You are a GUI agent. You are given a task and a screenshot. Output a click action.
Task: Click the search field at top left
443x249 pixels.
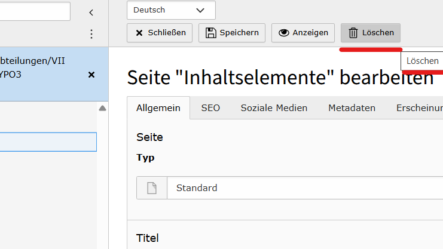point(35,11)
